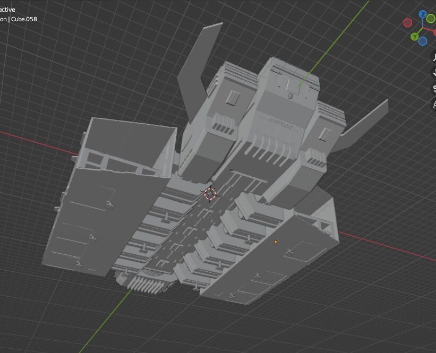This screenshot has width=436, height=353.
Task: Click the blue Z axis on navigation gizmo
Action: tap(423, 14)
